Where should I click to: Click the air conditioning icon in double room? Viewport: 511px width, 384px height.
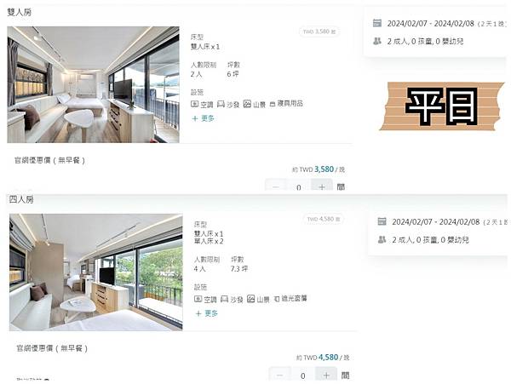pos(194,104)
